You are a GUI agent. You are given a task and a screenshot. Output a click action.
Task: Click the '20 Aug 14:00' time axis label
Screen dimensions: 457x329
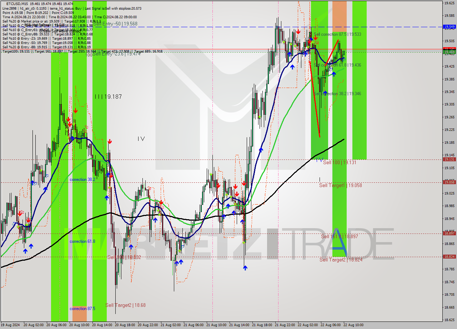point(102,325)
